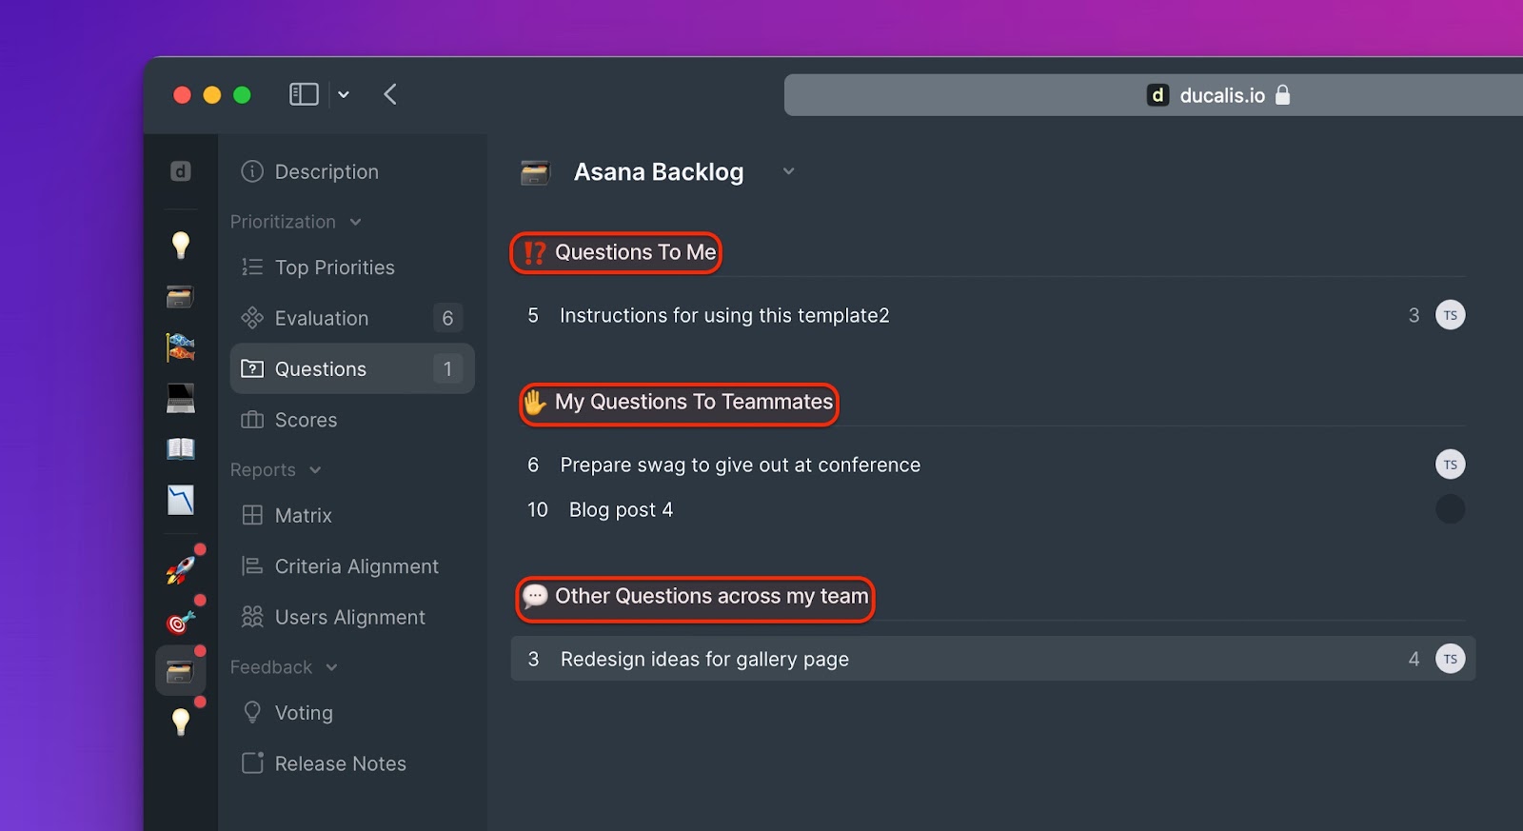Open the open-book board icon

click(x=180, y=448)
